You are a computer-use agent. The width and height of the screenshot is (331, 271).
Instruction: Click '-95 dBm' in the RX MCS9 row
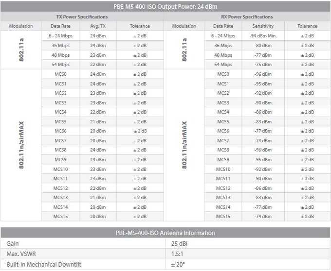coord(263,160)
